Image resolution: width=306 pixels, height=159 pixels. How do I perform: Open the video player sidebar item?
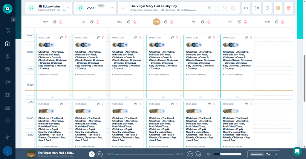(7, 121)
